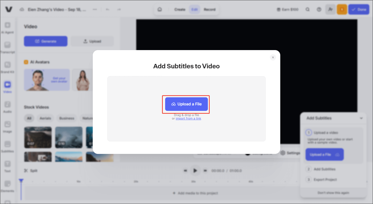Click Upload a File in the checklist panel
The image size is (373, 204).
pyautogui.click(x=325, y=155)
